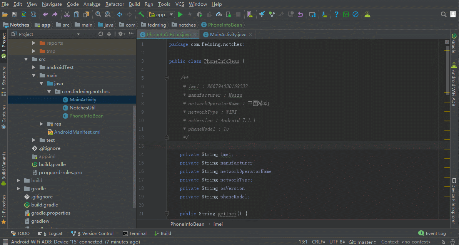Expand the res folder in project tree
This screenshot has width=459, height=245.
[x=42, y=124]
